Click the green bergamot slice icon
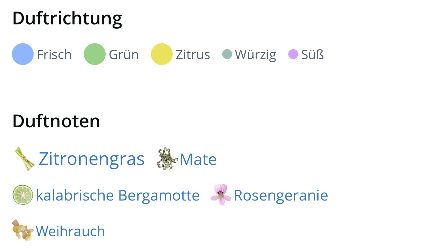This screenshot has height=249, width=426. coord(23,195)
